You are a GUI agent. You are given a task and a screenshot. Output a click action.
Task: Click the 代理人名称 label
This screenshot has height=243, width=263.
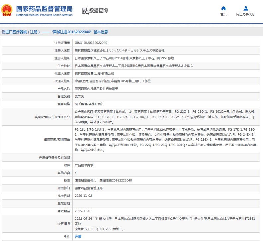point(62,73)
